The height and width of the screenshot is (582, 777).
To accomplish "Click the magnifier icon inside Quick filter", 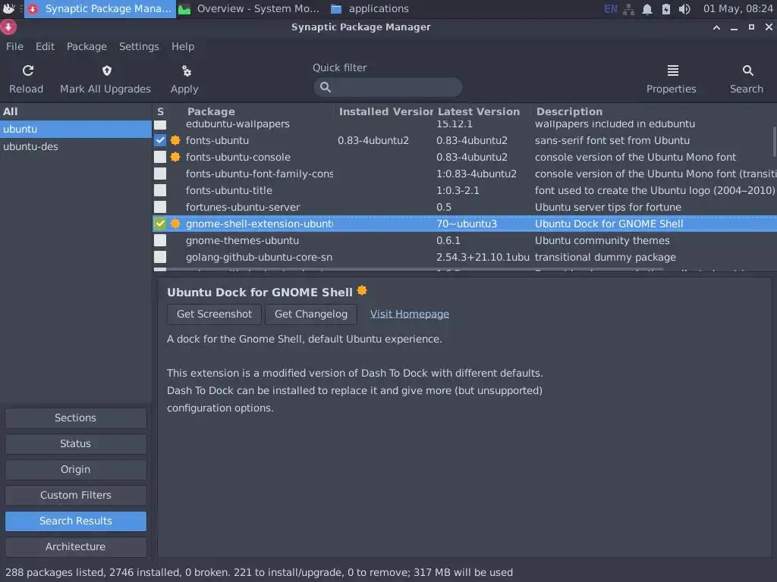I will coord(325,87).
